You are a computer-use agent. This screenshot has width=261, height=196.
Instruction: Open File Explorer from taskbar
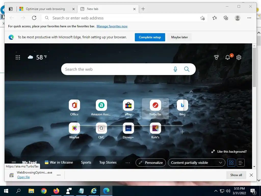(x=31, y=191)
